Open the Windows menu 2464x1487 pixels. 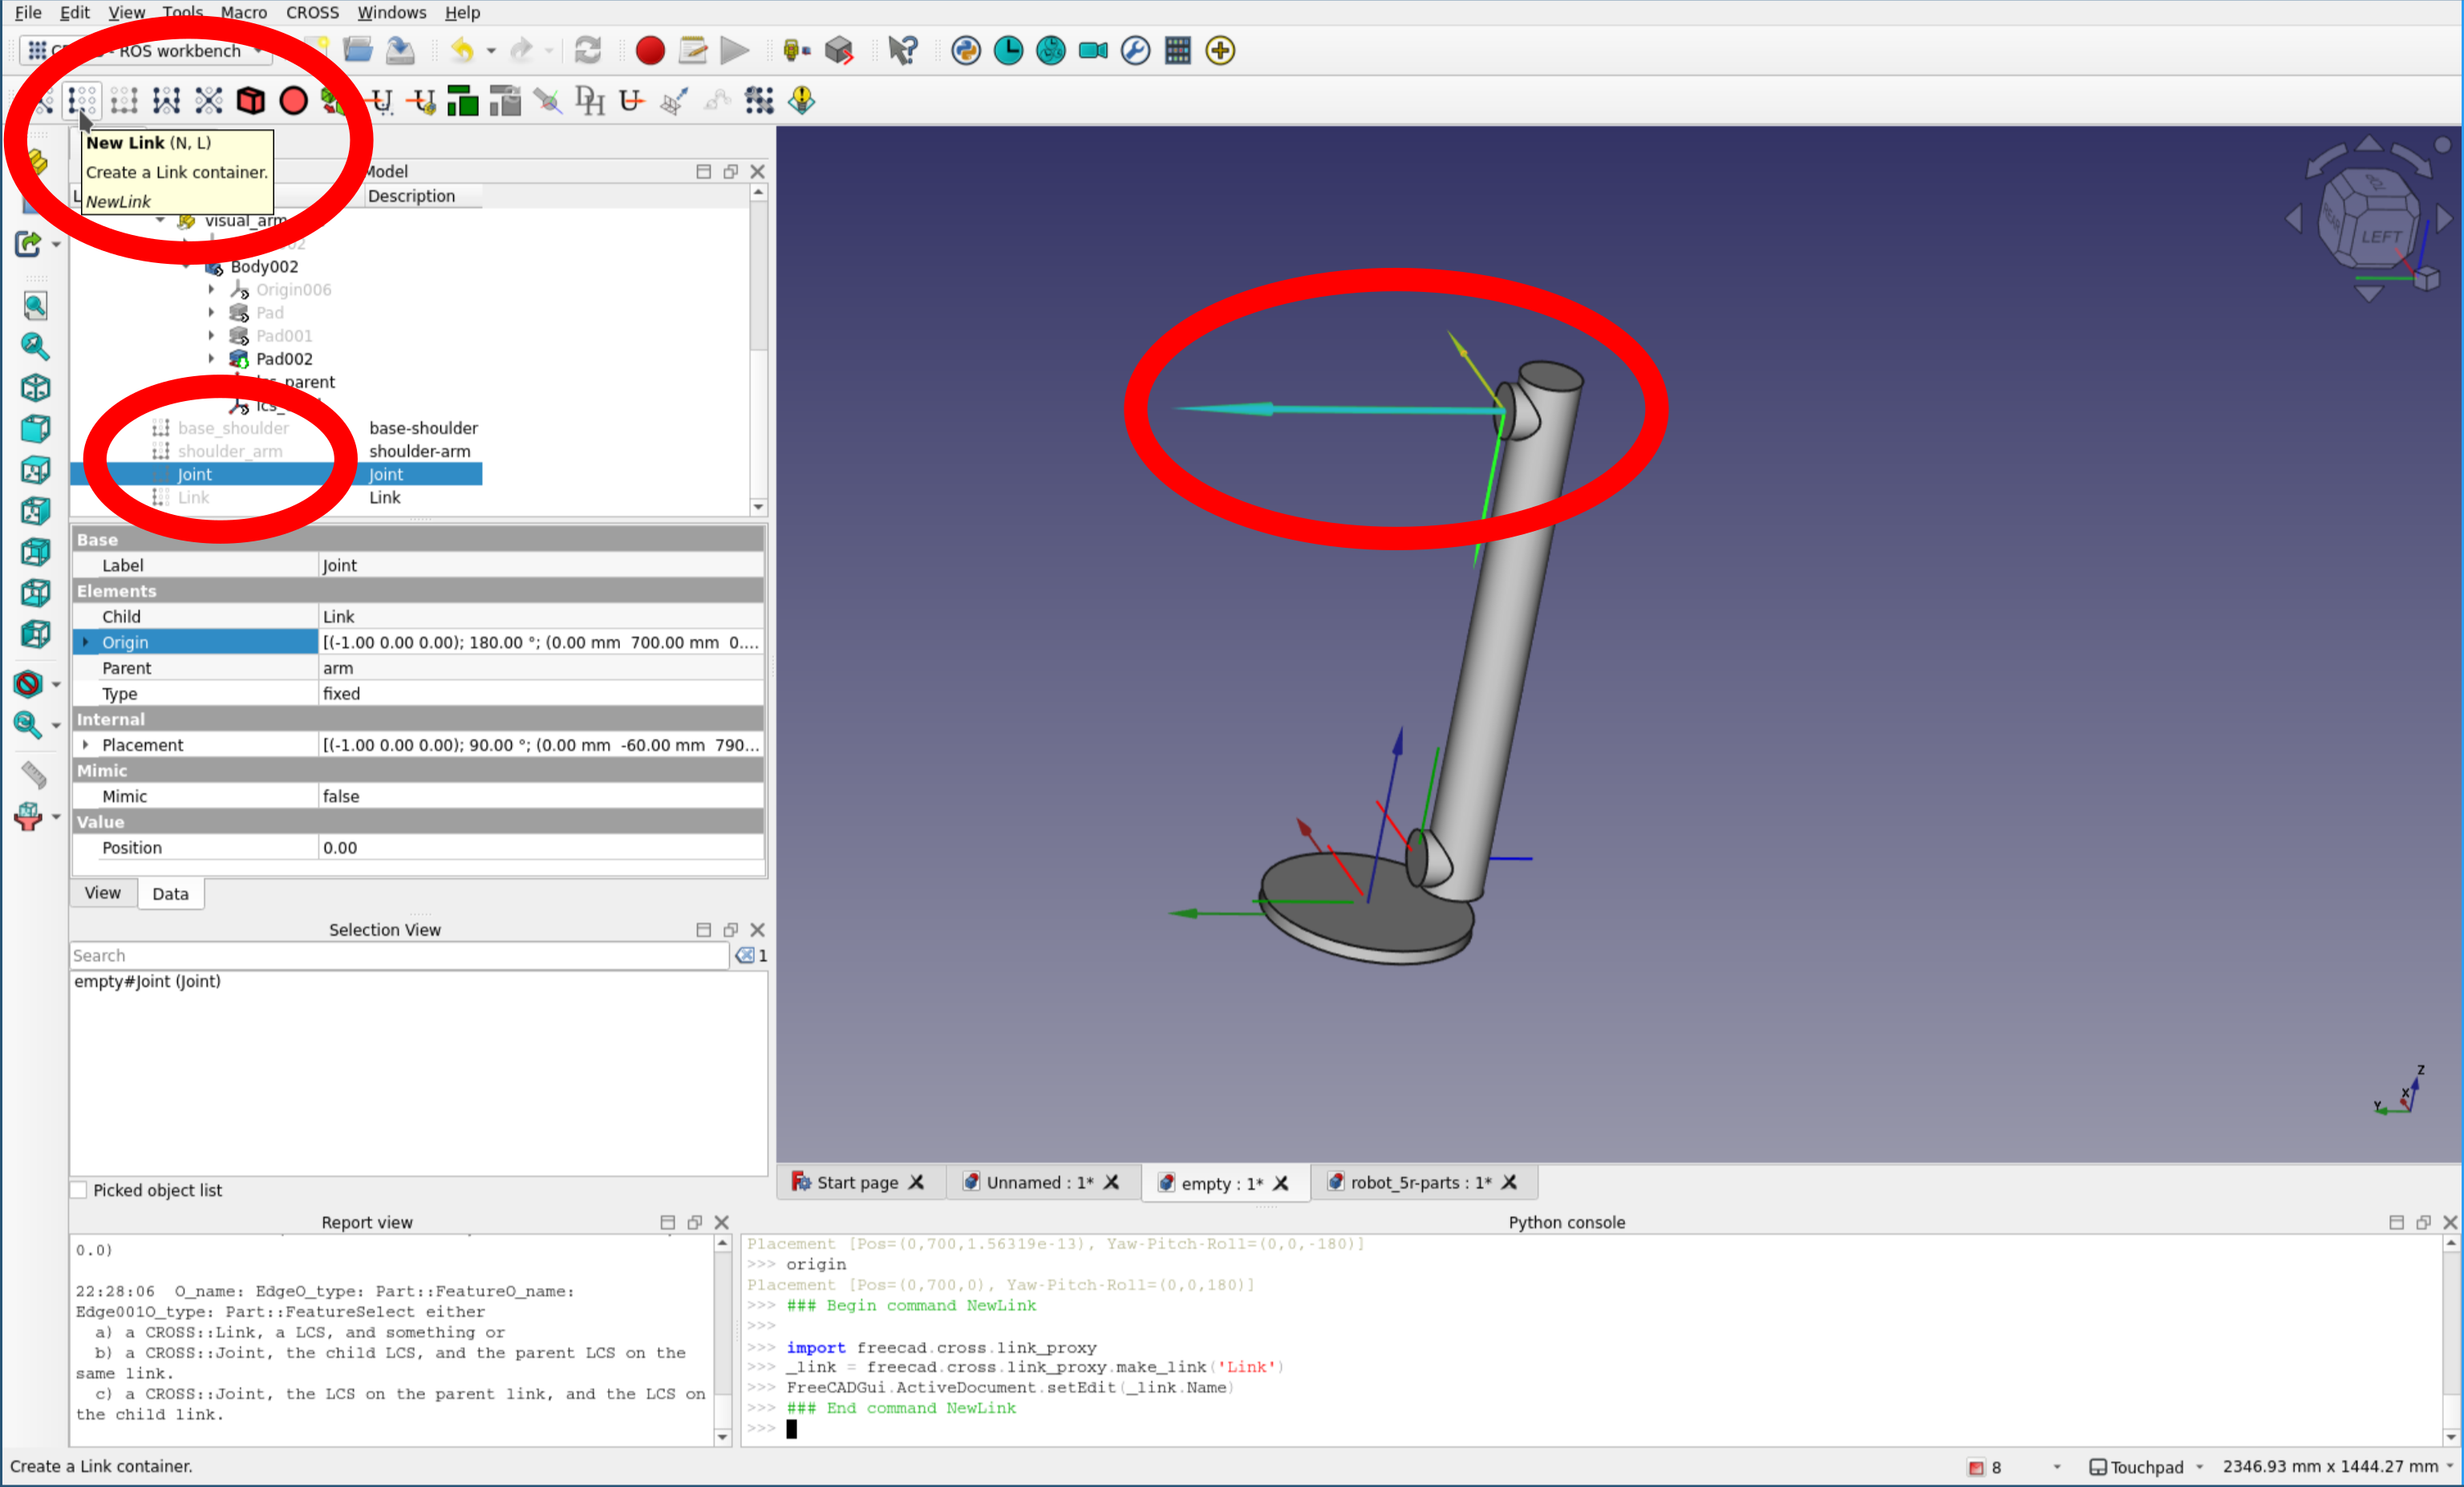coord(391,12)
